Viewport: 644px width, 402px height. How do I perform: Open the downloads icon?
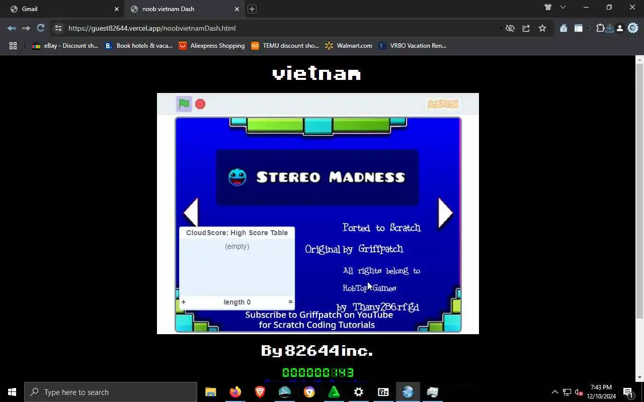point(610,28)
